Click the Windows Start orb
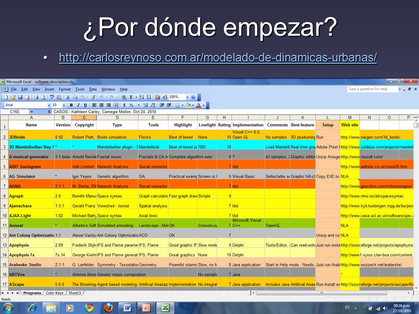 coord(8,308)
